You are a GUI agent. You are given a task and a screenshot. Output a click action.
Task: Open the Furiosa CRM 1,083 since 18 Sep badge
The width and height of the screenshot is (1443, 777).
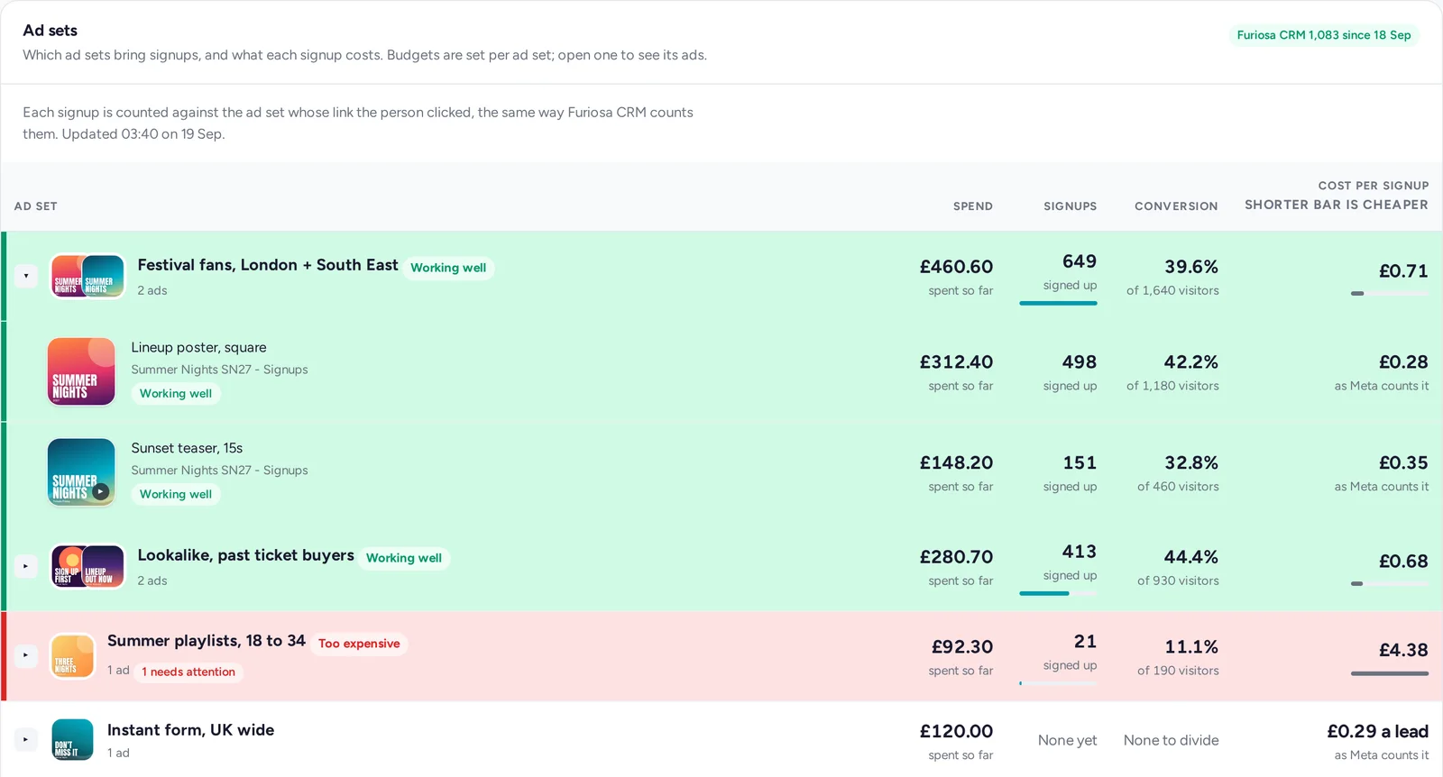[1323, 35]
